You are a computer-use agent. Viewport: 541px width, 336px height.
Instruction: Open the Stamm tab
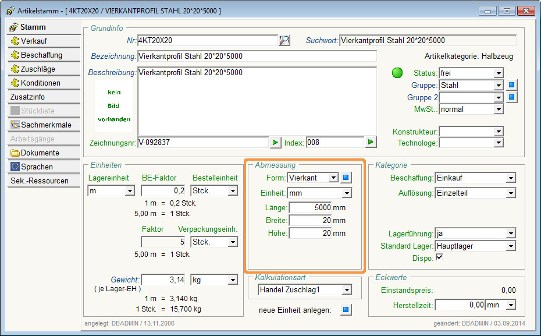(x=44, y=27)
